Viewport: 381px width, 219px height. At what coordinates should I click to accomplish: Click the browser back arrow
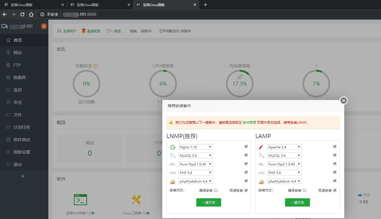coord(5,14)
